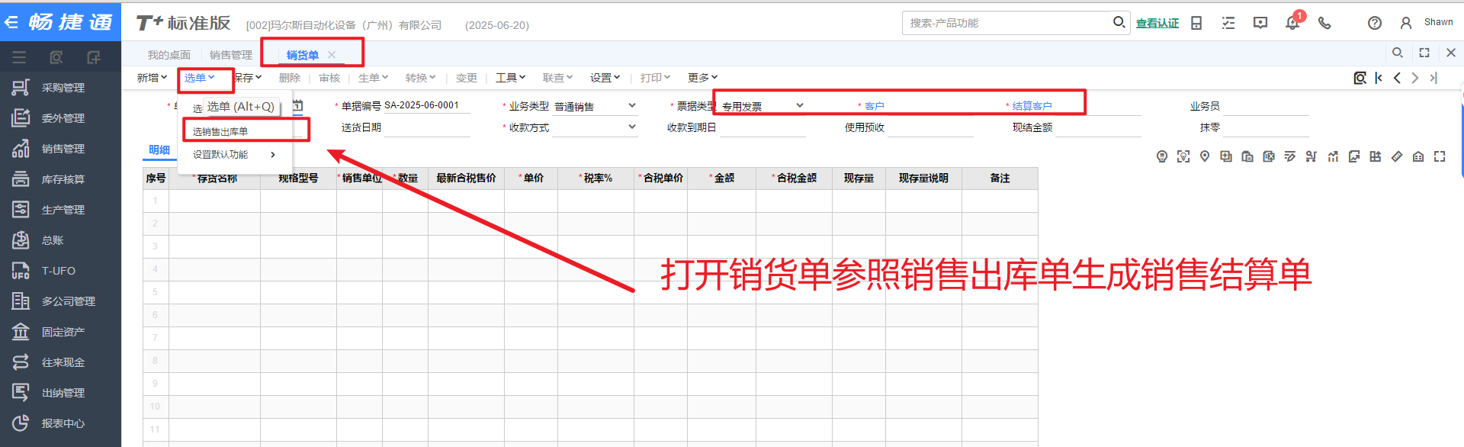Open 库存核算 module in sidebar
The width and height of the screenshot is (1464, 447).
pyautogui.click(x=63, y=179)
